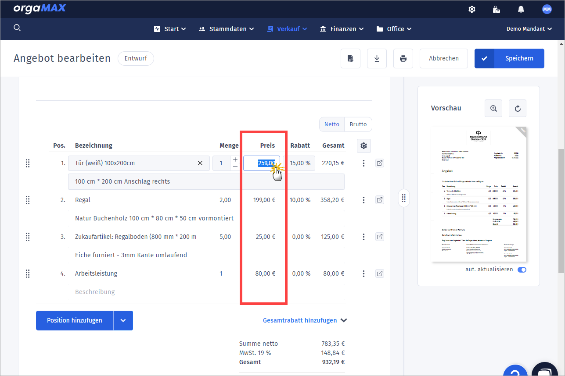This screenshot has height=376, width=565.
Task: Click Speichern button
Action: pos(509,58)
